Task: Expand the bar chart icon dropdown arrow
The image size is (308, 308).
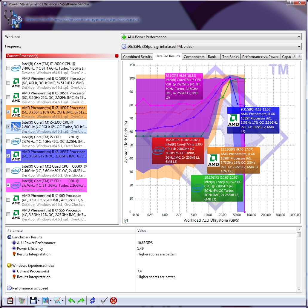Action: pos(51,301)
